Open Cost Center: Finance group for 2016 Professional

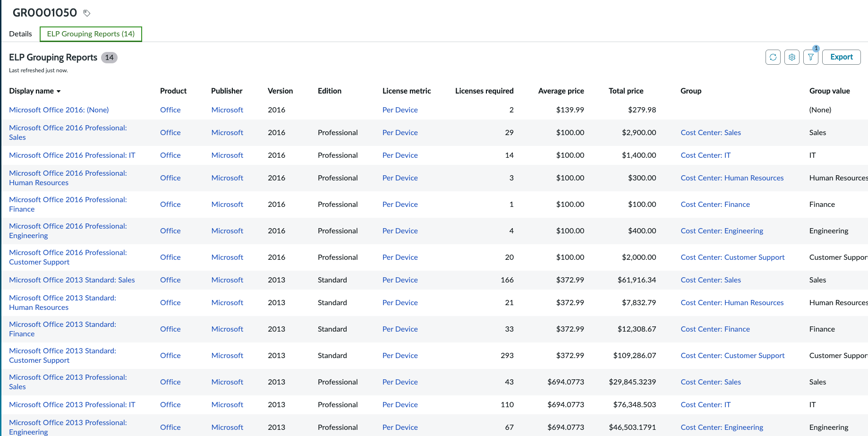[715, 204]
